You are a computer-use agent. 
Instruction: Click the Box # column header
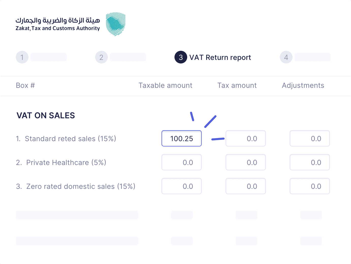pos(25,86)
